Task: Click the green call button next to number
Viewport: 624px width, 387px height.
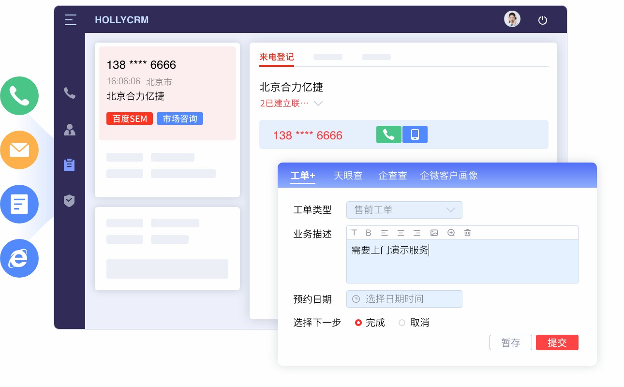Action: (388, 134)
